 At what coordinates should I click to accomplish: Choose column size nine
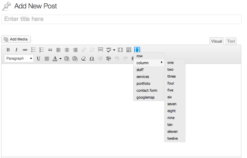click(175, 118)
